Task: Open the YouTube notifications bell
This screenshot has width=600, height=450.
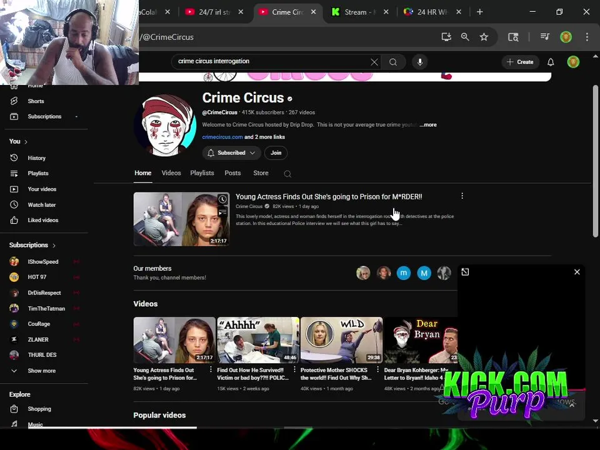Action: point(551,62)
